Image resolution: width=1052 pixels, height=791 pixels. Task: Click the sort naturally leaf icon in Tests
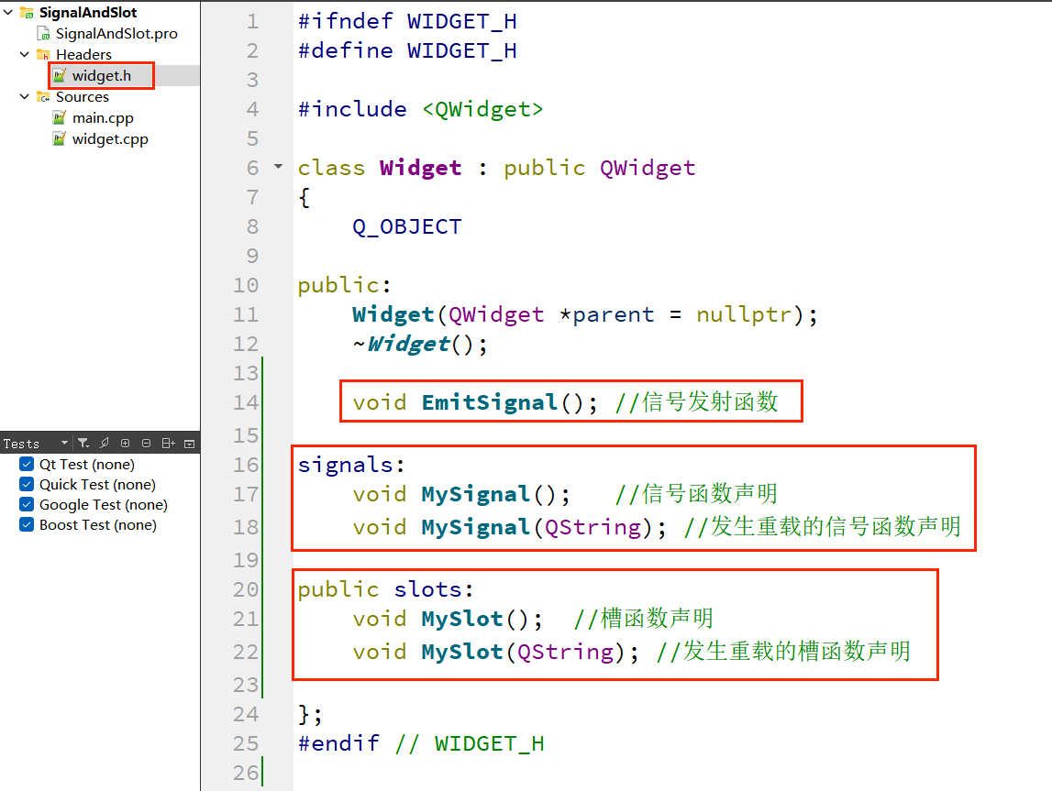[104, 443]
